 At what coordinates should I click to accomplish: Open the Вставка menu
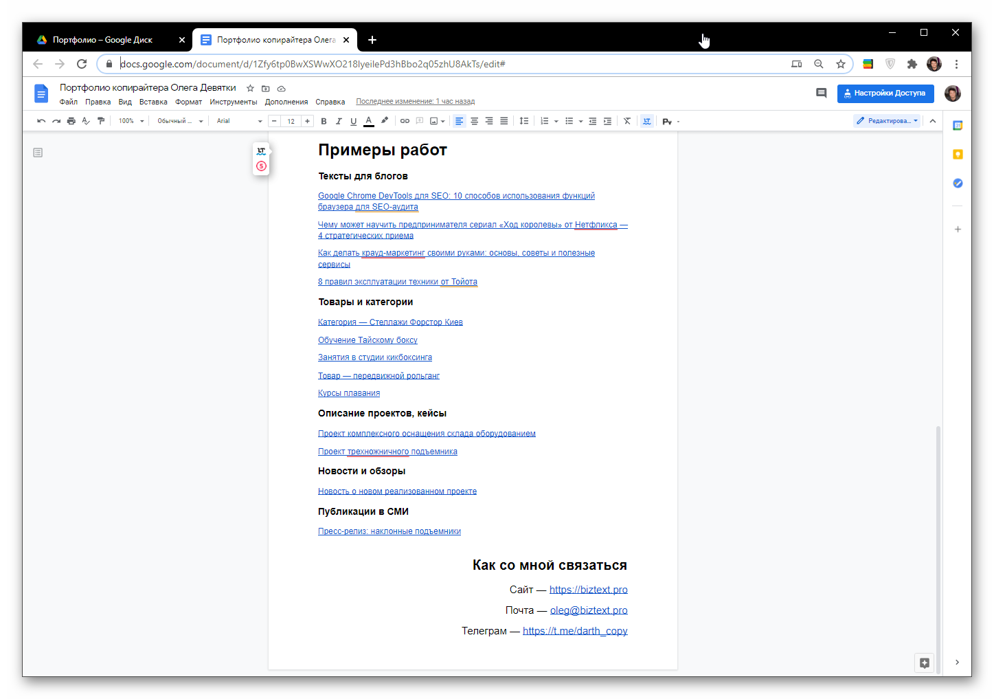click(153, 102)
